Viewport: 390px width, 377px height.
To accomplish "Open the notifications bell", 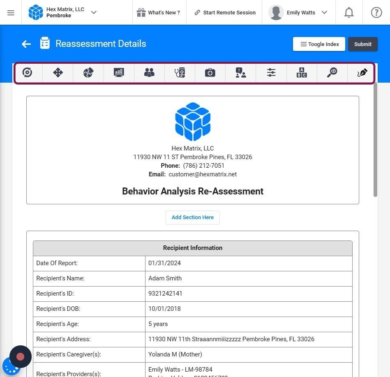I will (x=349, y=12).
